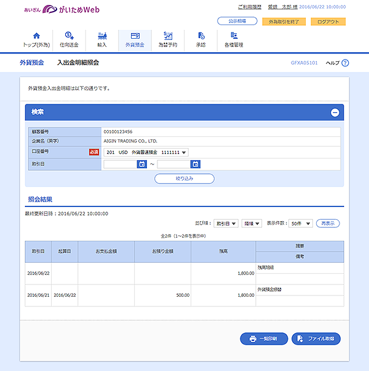Click the customer number 00100123456
Screen dimensions: 369x371
(x=118, y=132)
